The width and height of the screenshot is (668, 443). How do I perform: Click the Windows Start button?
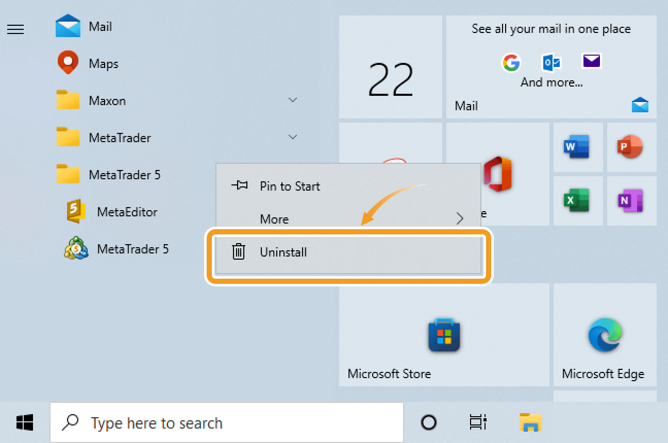tap(24, 423)
